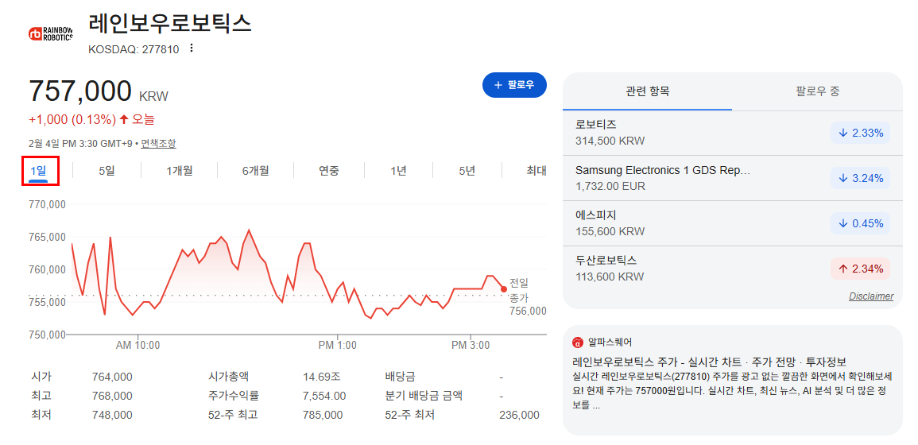The height and width of the screenshot is (445, 918).
Task: Switch to the 1개월 chart range
Action: 179,171
